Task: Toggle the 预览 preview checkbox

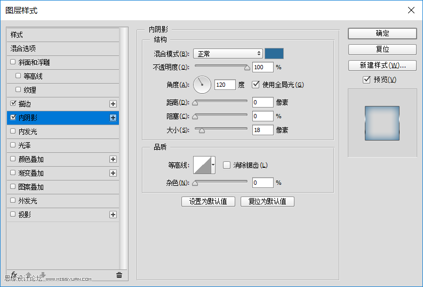Action: [366, 79]
